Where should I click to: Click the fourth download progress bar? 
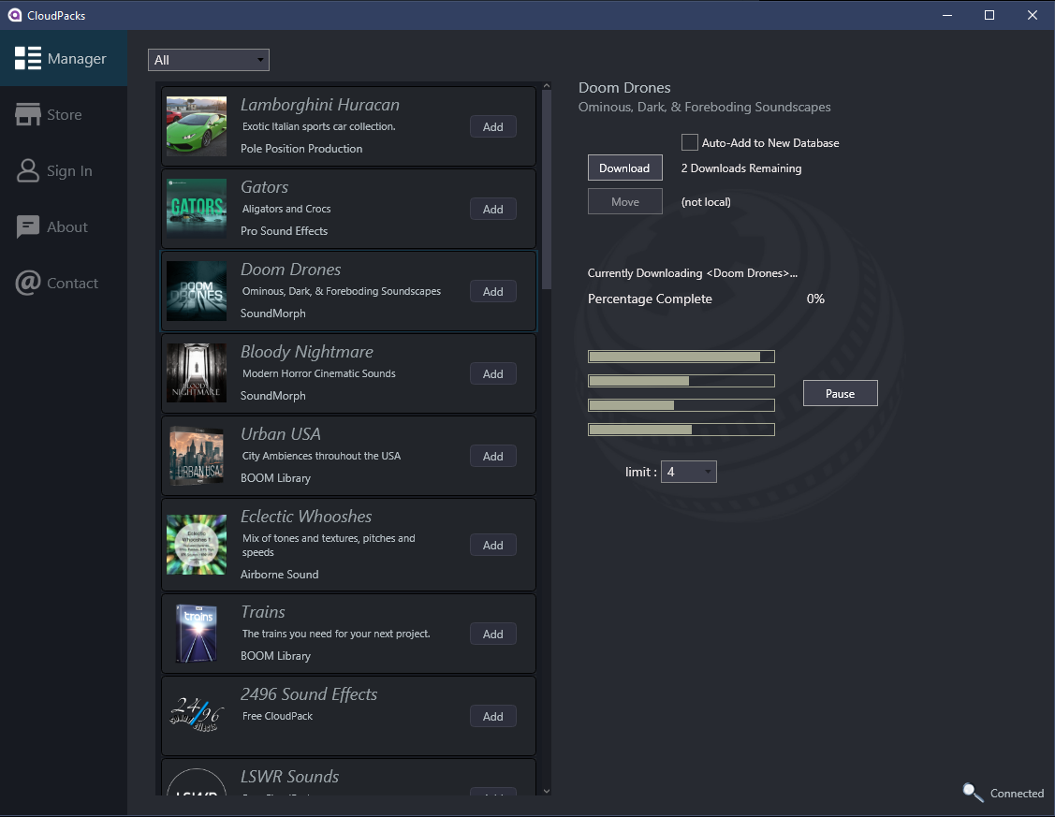click(x=681, y=429)
